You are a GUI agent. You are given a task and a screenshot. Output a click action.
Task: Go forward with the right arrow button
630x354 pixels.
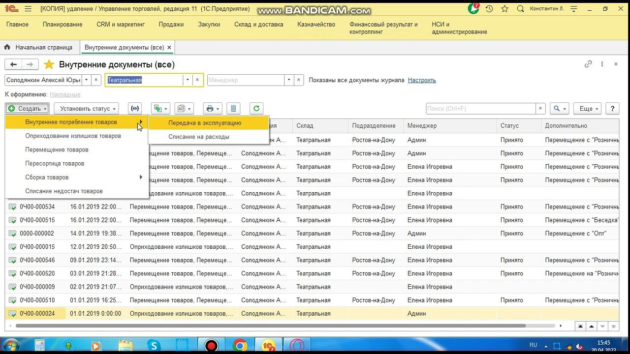point(30,64)
